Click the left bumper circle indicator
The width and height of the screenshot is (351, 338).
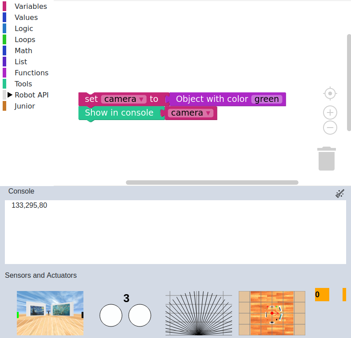(111, 315)
